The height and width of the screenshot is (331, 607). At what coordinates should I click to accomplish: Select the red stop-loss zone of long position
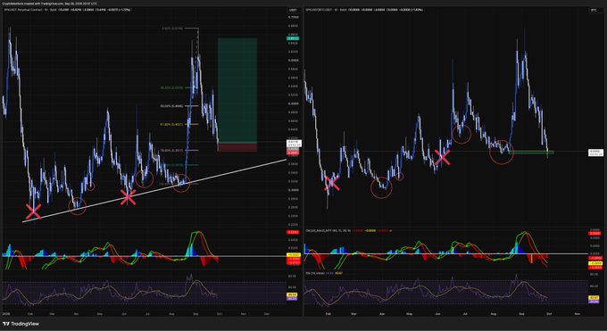point(237,147)
